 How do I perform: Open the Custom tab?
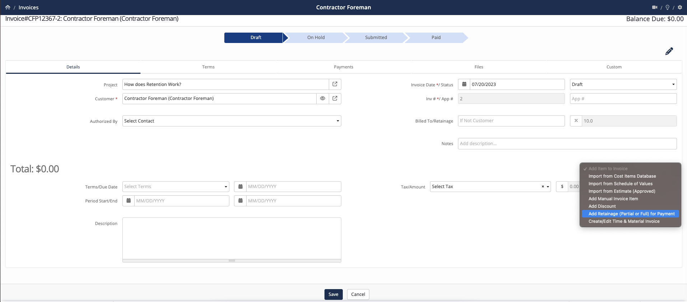pos(614,67)
